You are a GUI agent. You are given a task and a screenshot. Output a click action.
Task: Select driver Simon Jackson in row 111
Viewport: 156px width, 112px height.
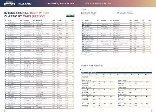11,102
